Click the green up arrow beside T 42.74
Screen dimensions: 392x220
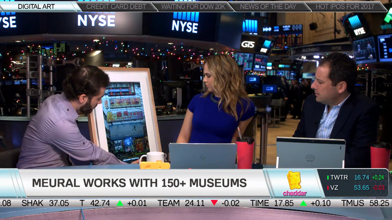point(119,203)
